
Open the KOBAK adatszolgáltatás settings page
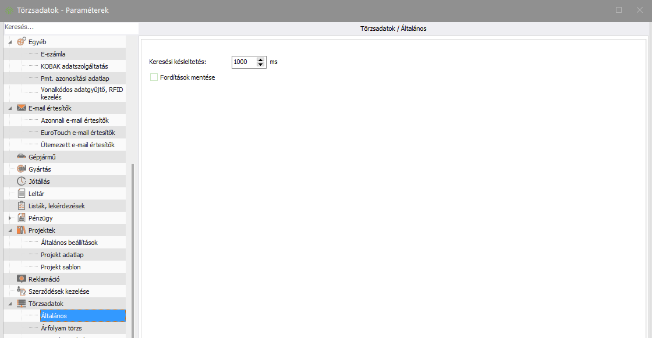pyautogui.click(x=74, y=66)
